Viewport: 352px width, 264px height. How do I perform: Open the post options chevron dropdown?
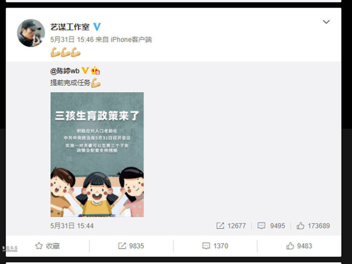326,22
